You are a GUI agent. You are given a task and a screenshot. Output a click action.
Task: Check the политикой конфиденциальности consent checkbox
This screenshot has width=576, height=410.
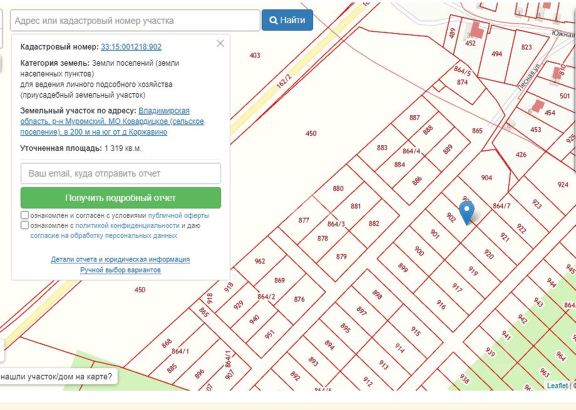24,225
